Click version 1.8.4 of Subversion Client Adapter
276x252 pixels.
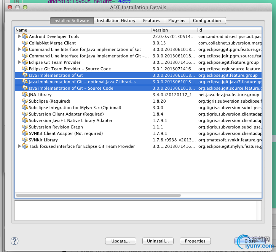click(x=158, y=114)
